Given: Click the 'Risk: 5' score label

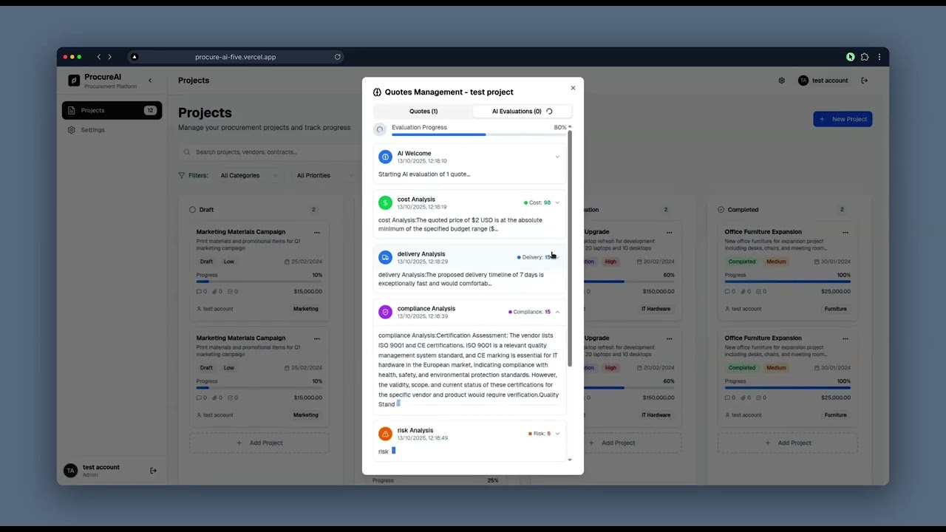Looking at the screenshot, I should click(540, 434).
